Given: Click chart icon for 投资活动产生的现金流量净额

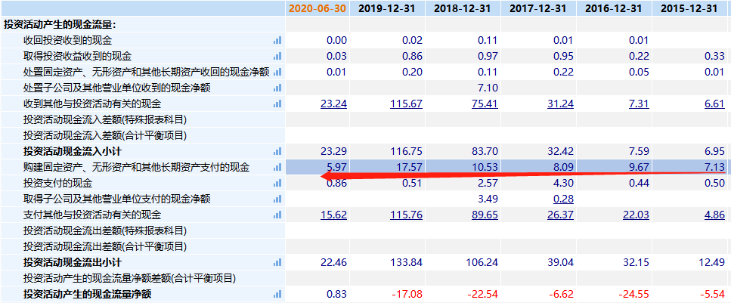Looking at the screenshot, I should (x=277, y=294).
